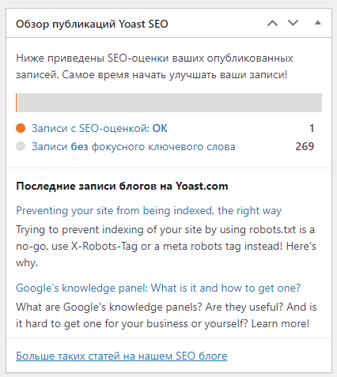
Task: Open 'Записи без фокусного ключевого слова' link
Action: pos(134,146)
